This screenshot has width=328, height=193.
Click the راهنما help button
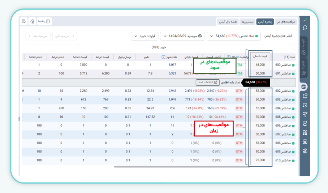[44, 21]
